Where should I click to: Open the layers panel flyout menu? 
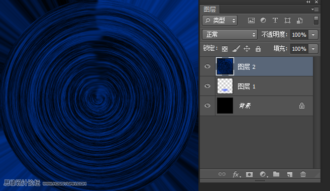tap(315, 9)
